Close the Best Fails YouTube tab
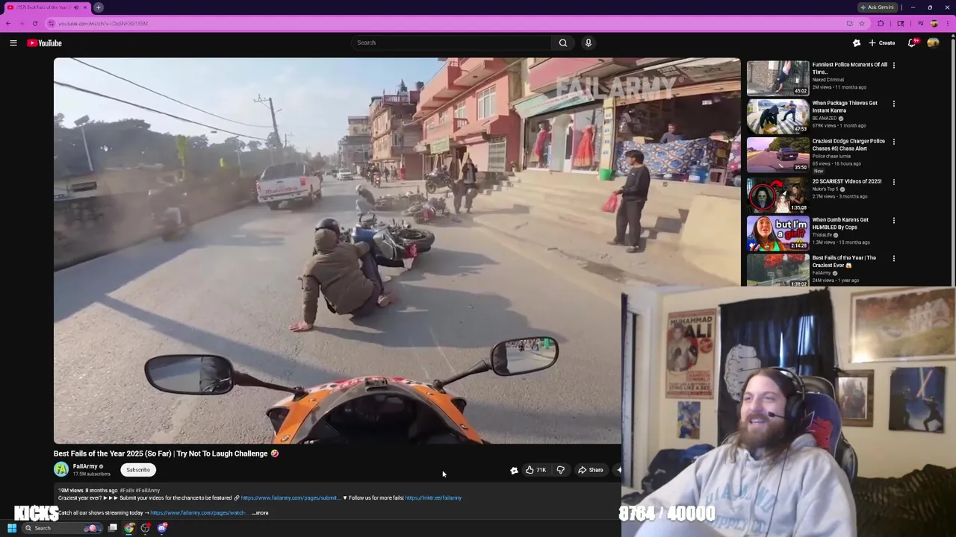 [85, 7]
